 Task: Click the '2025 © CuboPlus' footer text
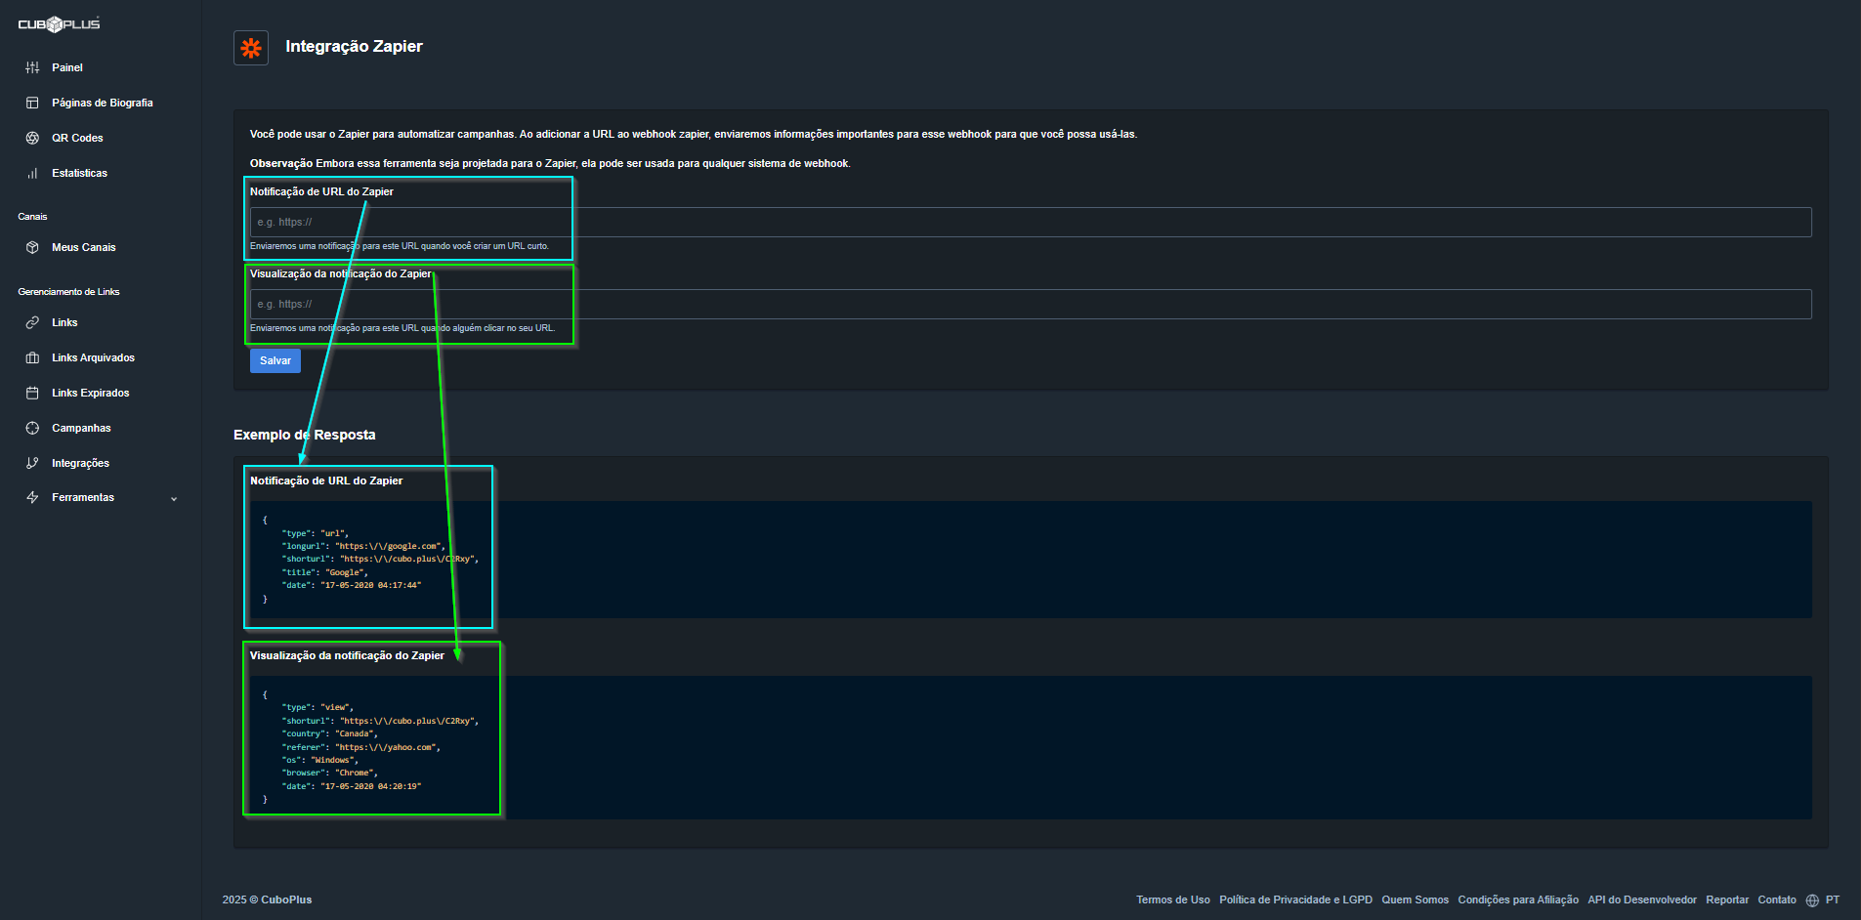click(x=267, y=899)
